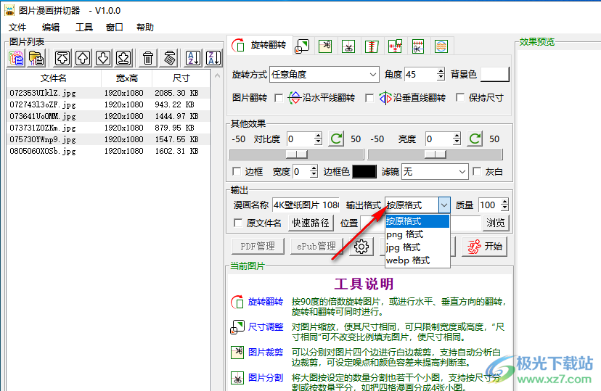The width and height of the screenshot is (601, 391).
Task: Open the red dotted cut-lines tab icon
Action: click(418, 46)
